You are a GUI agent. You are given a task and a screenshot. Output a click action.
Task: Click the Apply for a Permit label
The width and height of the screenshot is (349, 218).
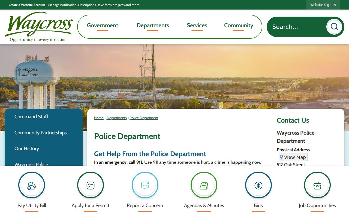click(91, 205)
